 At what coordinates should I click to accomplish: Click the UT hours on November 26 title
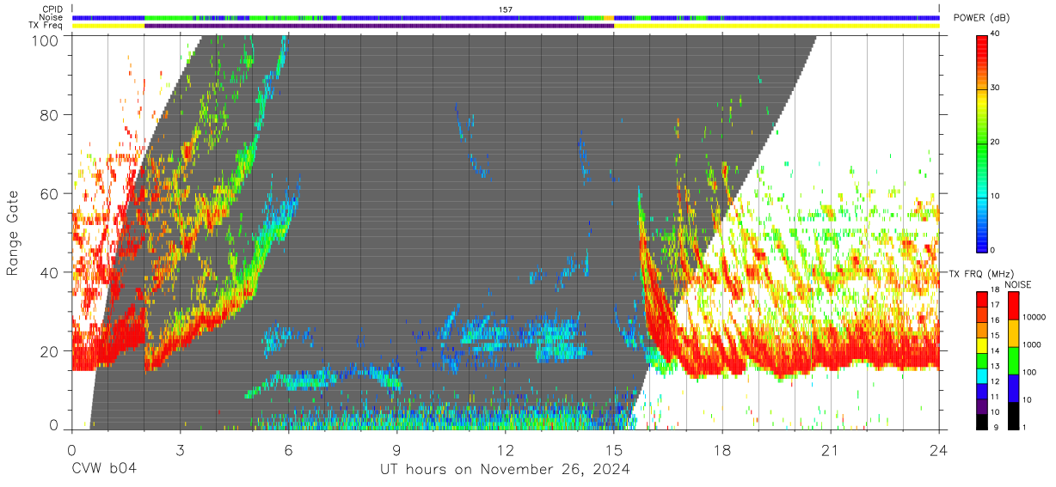505,469
